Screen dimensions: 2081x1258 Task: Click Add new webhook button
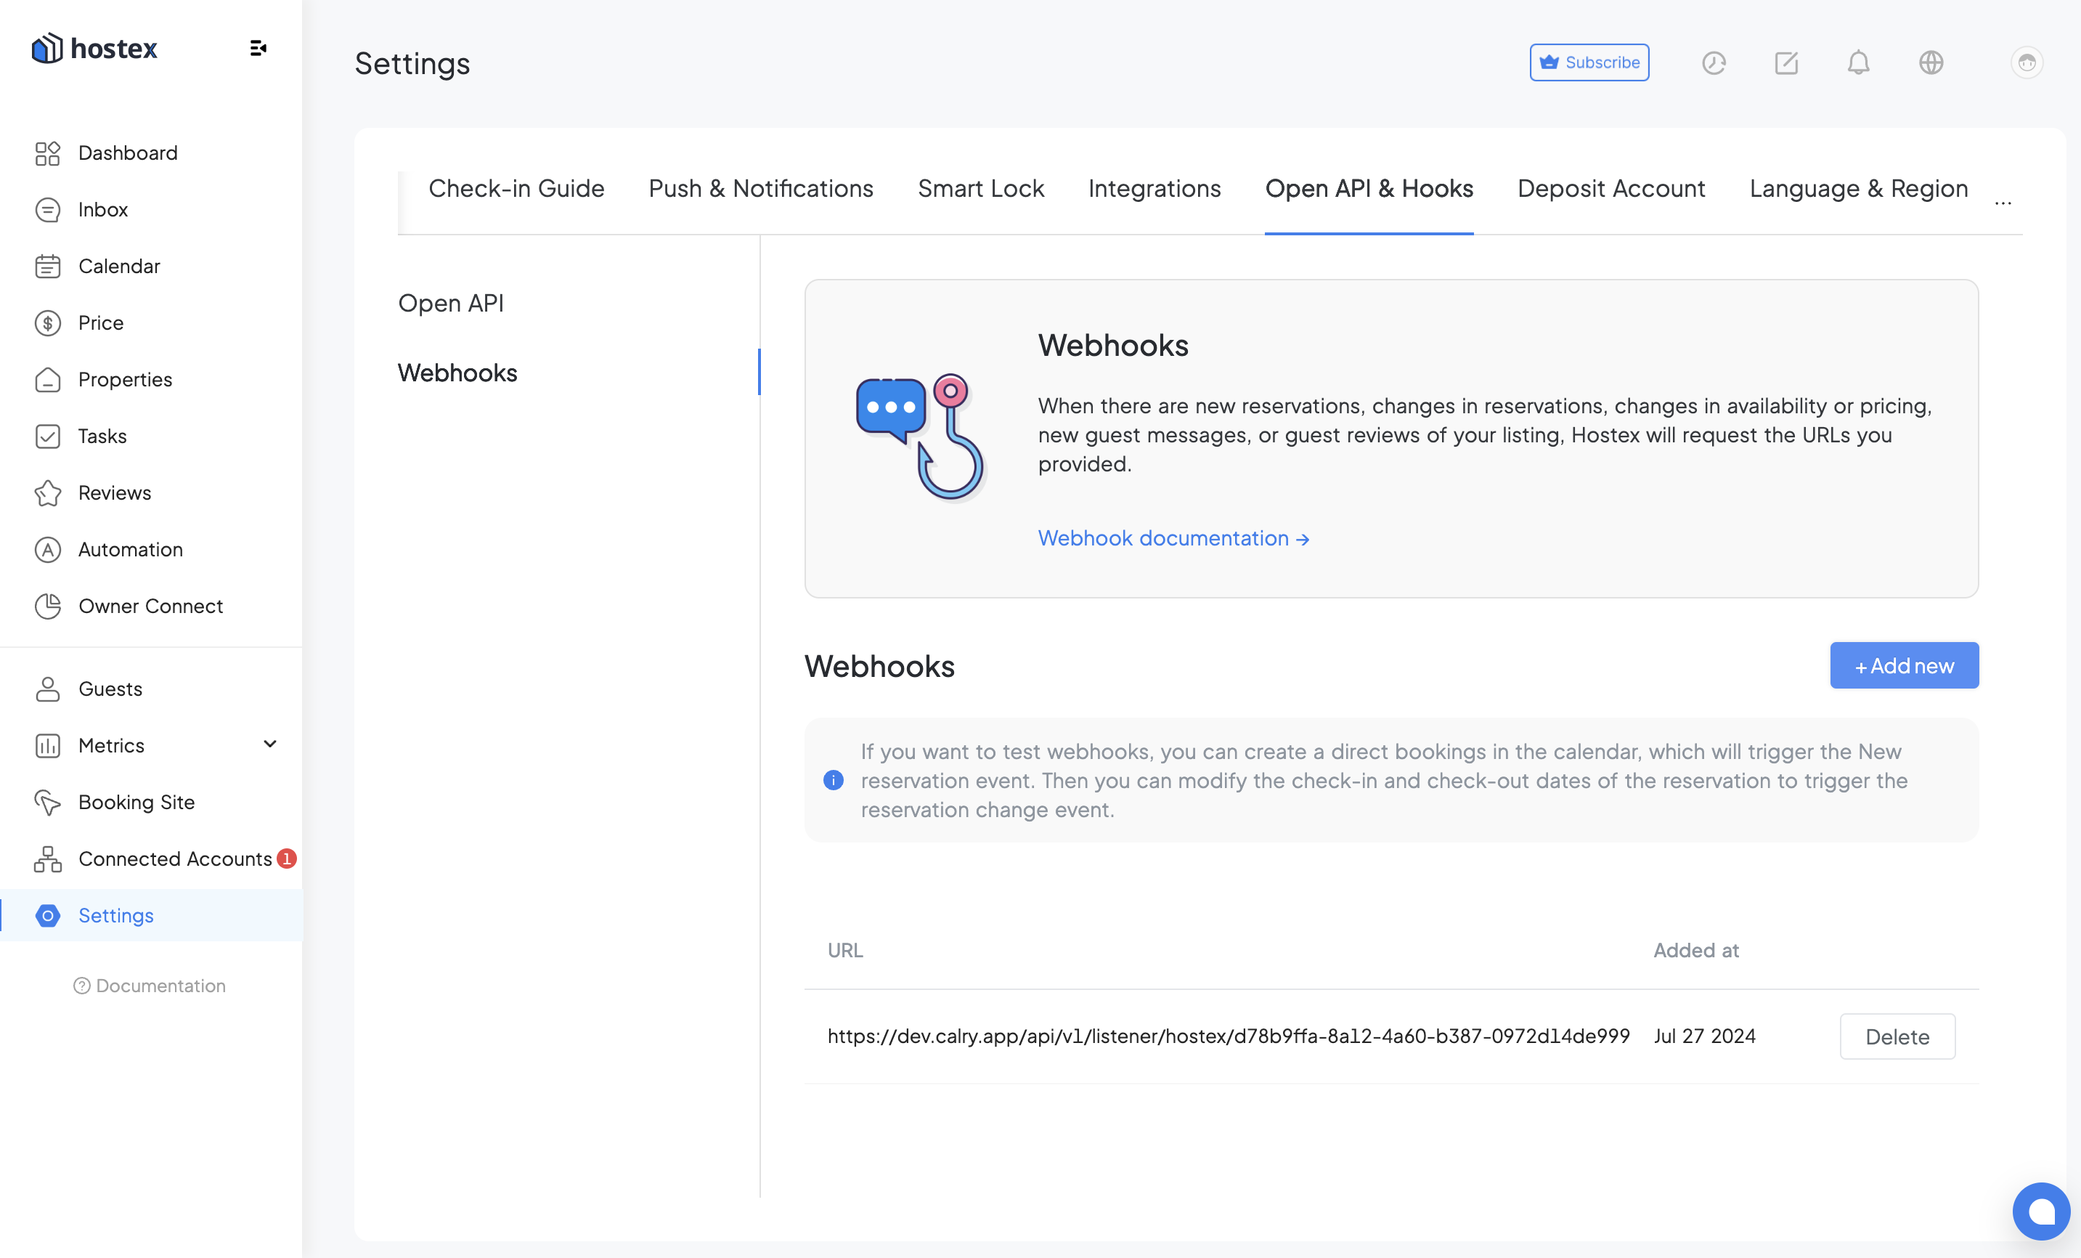pyautogui.click(x=1905, y=665)
